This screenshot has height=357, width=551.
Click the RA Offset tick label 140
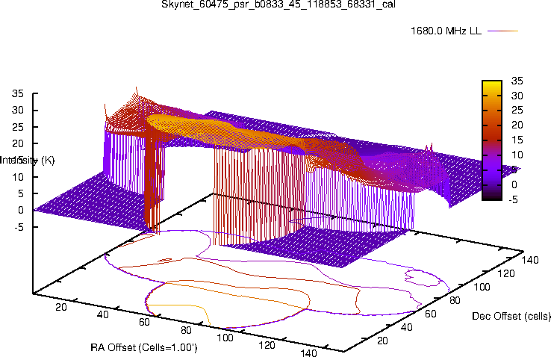(x=308, y=353)
